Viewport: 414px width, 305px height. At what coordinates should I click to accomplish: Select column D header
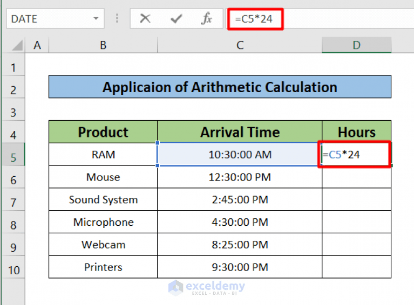tap(356, 45)
